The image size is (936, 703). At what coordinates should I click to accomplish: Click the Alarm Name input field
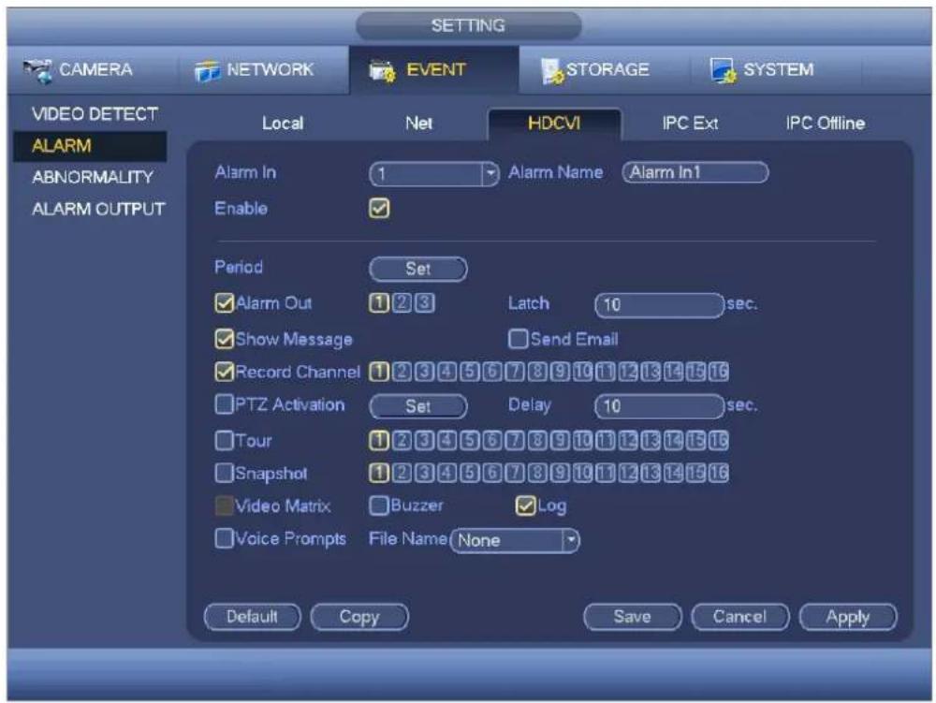coord(695,172)
